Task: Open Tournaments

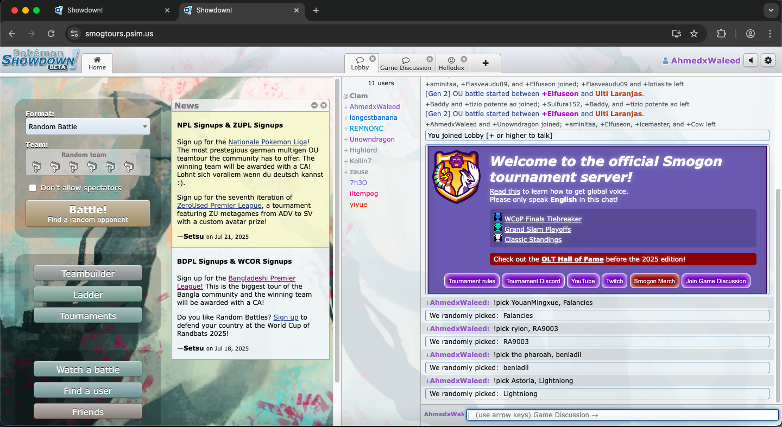Action: 88,316
